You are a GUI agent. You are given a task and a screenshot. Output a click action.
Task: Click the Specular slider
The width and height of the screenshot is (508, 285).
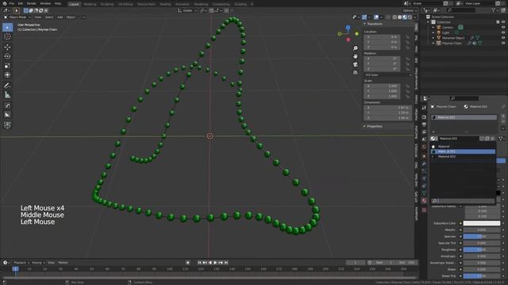coord(482,237)
